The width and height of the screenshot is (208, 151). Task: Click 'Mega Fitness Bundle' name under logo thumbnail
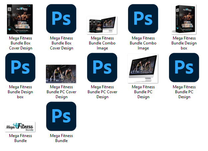coord(21,138)
